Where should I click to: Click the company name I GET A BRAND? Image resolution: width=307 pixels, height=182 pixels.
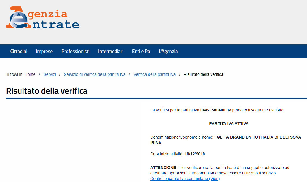229,137
